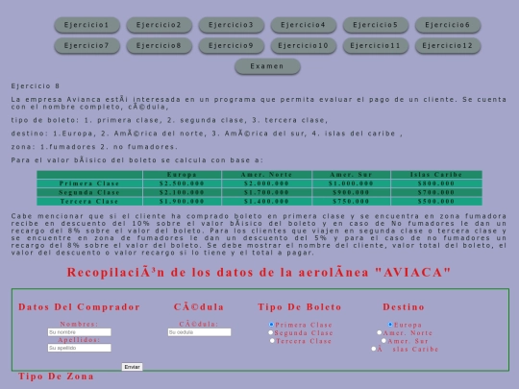Pick Islas Caribe destination radio
Image resolution: width=519 pixels, height=389 pixels.
point(373,349)
